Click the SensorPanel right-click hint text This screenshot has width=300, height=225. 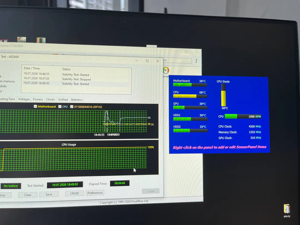tap(219, 147)
